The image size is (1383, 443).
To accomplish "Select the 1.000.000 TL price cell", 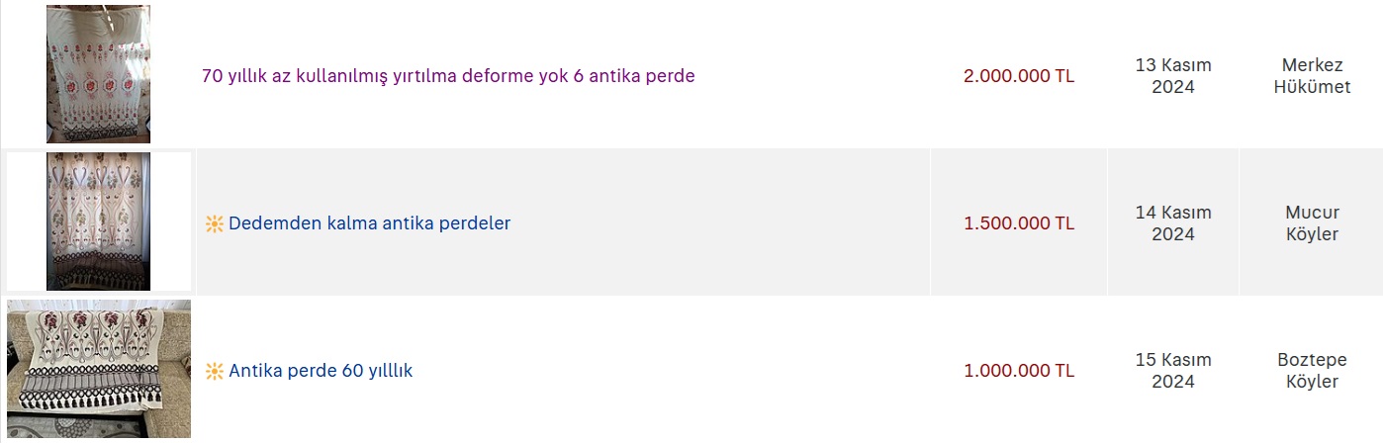I will pos(1019,371).
